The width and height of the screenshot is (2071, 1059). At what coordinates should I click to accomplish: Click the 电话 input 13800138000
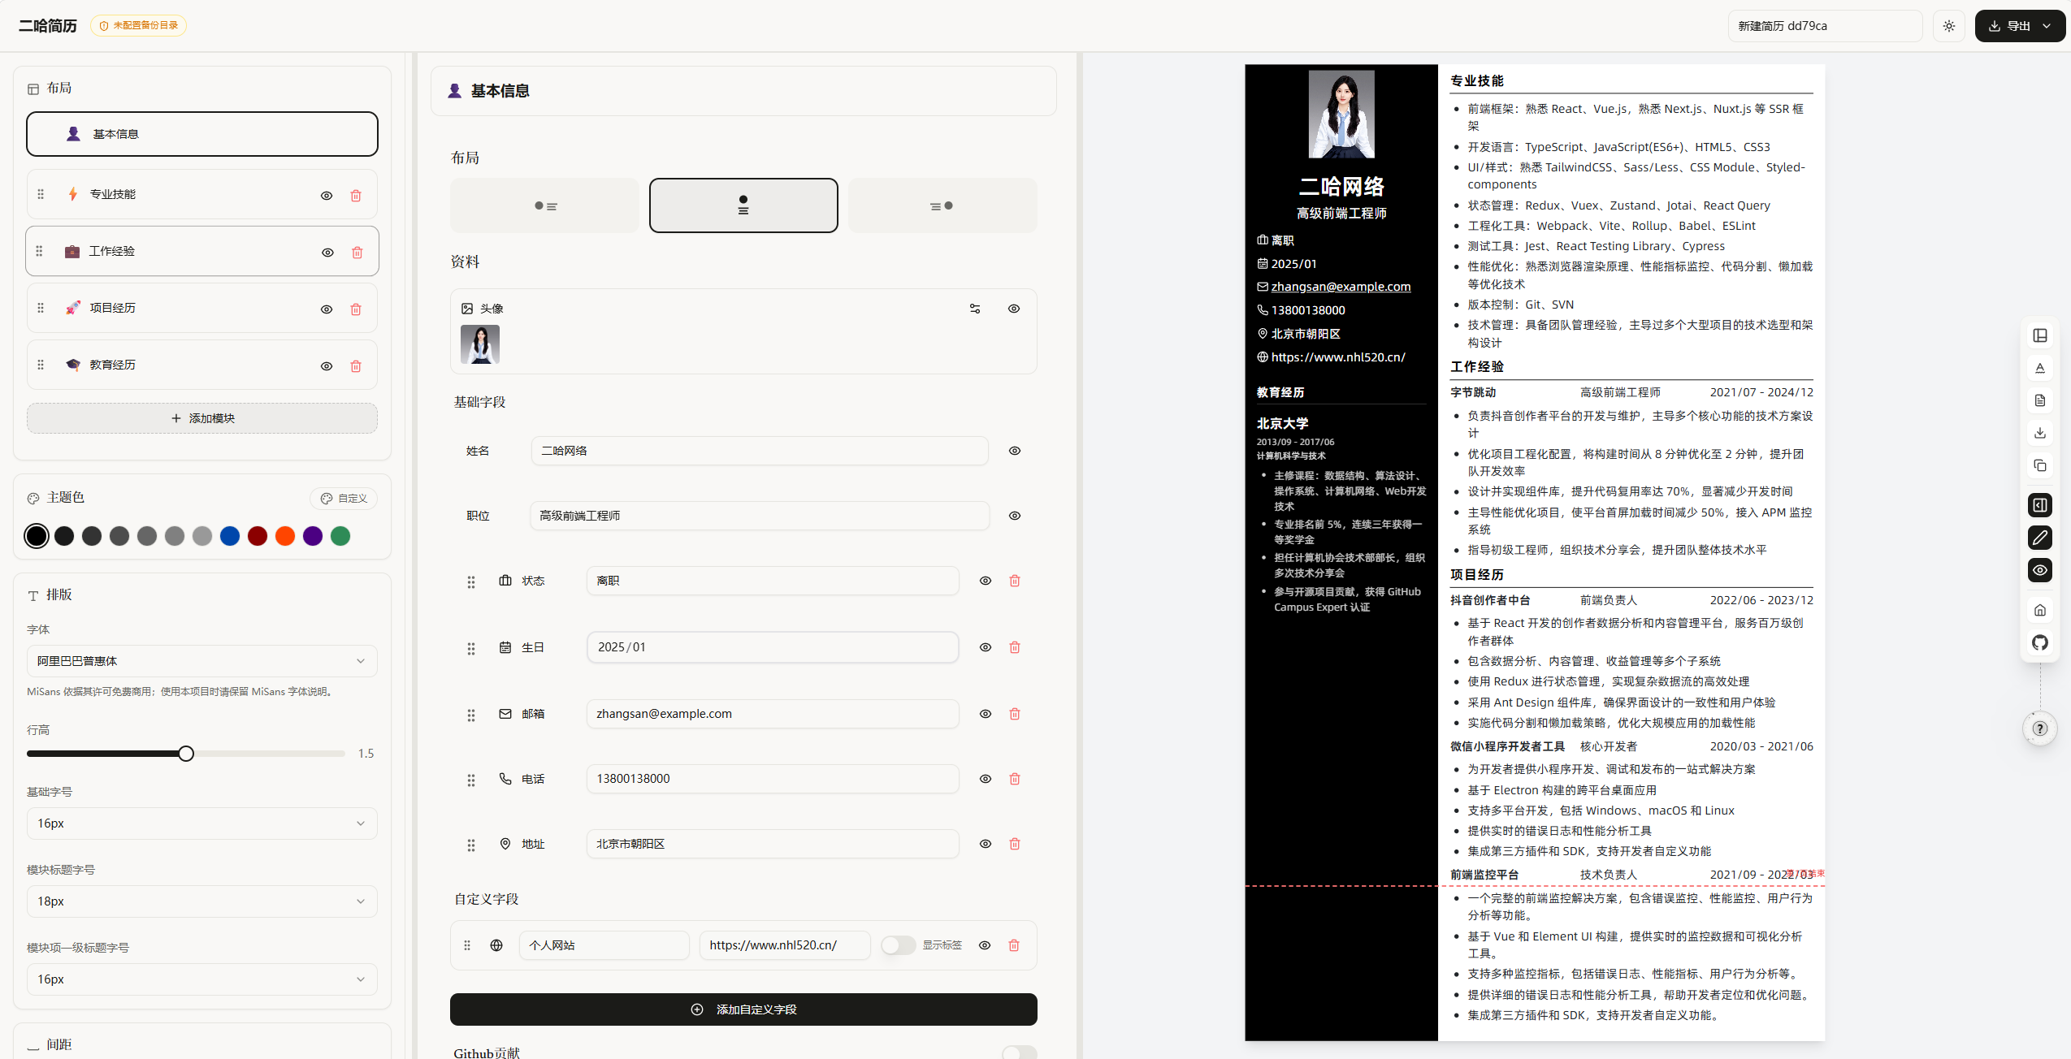click(x=773, y=779)
